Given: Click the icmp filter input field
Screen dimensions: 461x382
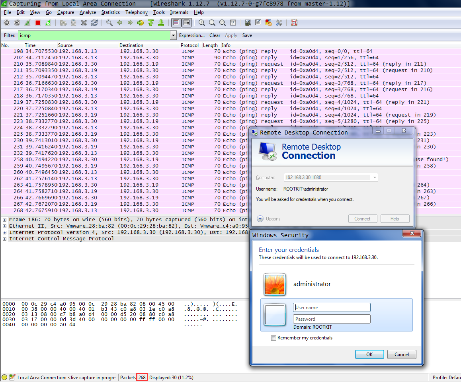Looking at the screenshot, I should [x=94, y=35].
